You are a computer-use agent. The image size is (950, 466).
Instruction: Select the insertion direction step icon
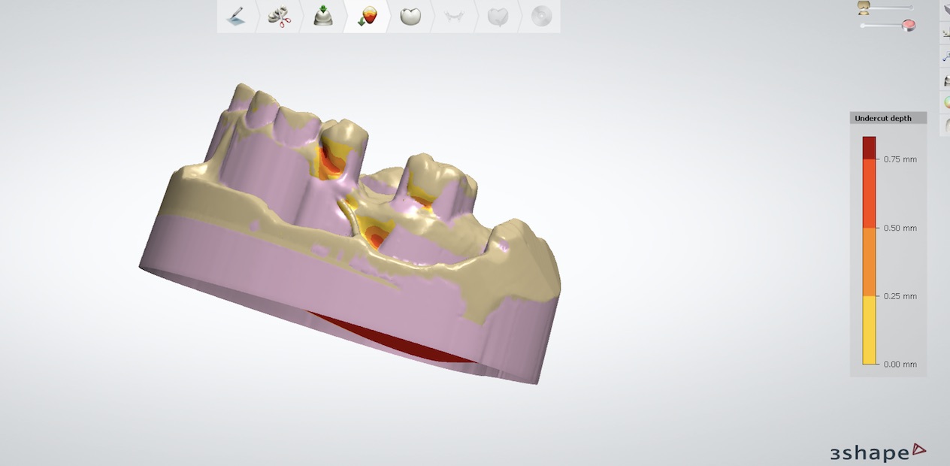(322, 15)
